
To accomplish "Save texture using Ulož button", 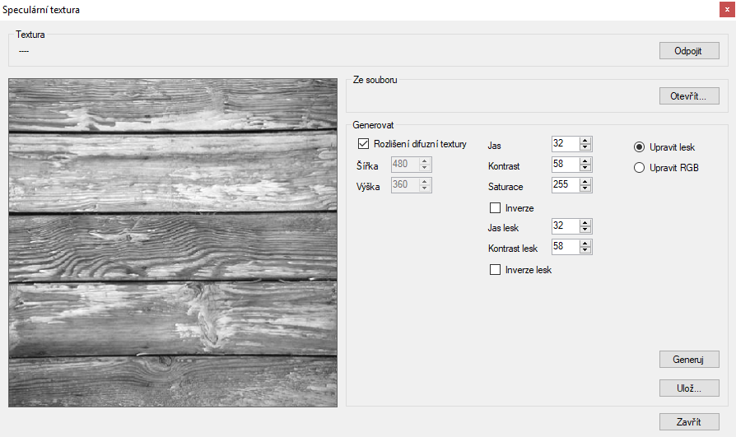I will (x=689, y=388).
